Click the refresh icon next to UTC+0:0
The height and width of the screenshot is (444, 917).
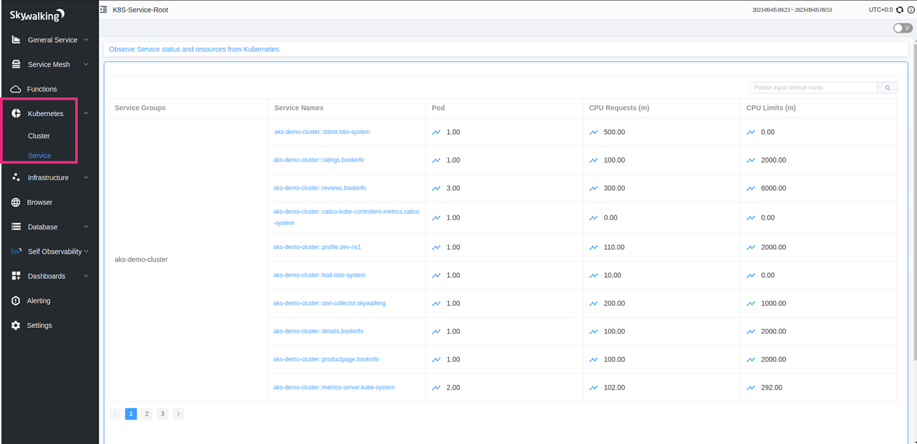[x=900, y=10]
